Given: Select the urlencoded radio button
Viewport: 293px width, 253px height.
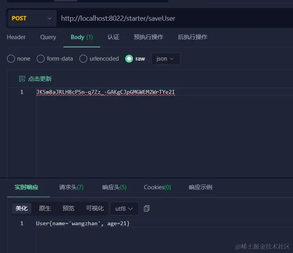Looking at the screenshot, I should tap(83, 59).
